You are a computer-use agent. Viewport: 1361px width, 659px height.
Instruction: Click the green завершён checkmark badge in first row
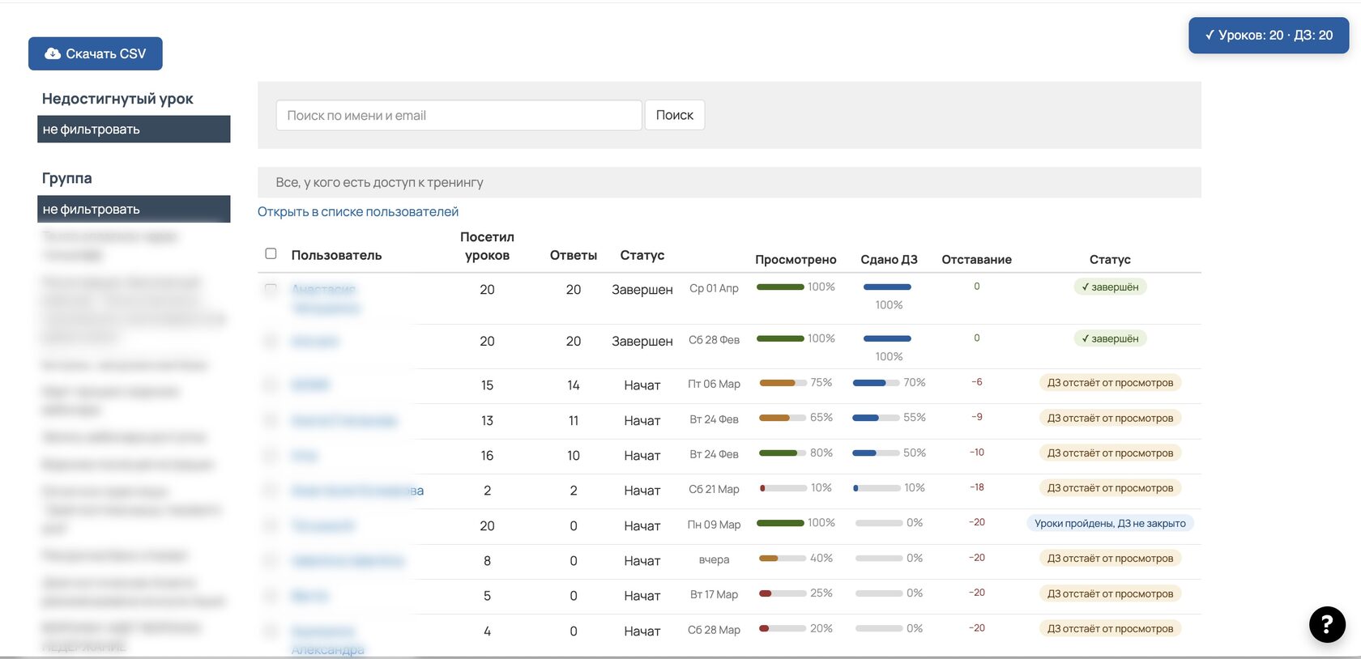[x=1109, y=287]
